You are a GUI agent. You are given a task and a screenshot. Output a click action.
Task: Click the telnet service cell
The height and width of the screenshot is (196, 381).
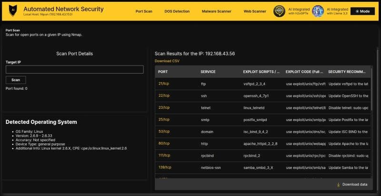(206, 108)
